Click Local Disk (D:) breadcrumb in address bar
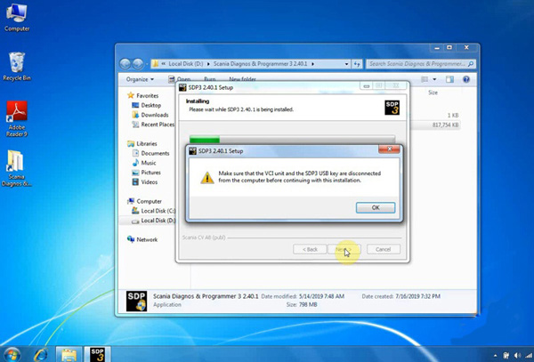This screenshot has width=534, height=362. 186,64
